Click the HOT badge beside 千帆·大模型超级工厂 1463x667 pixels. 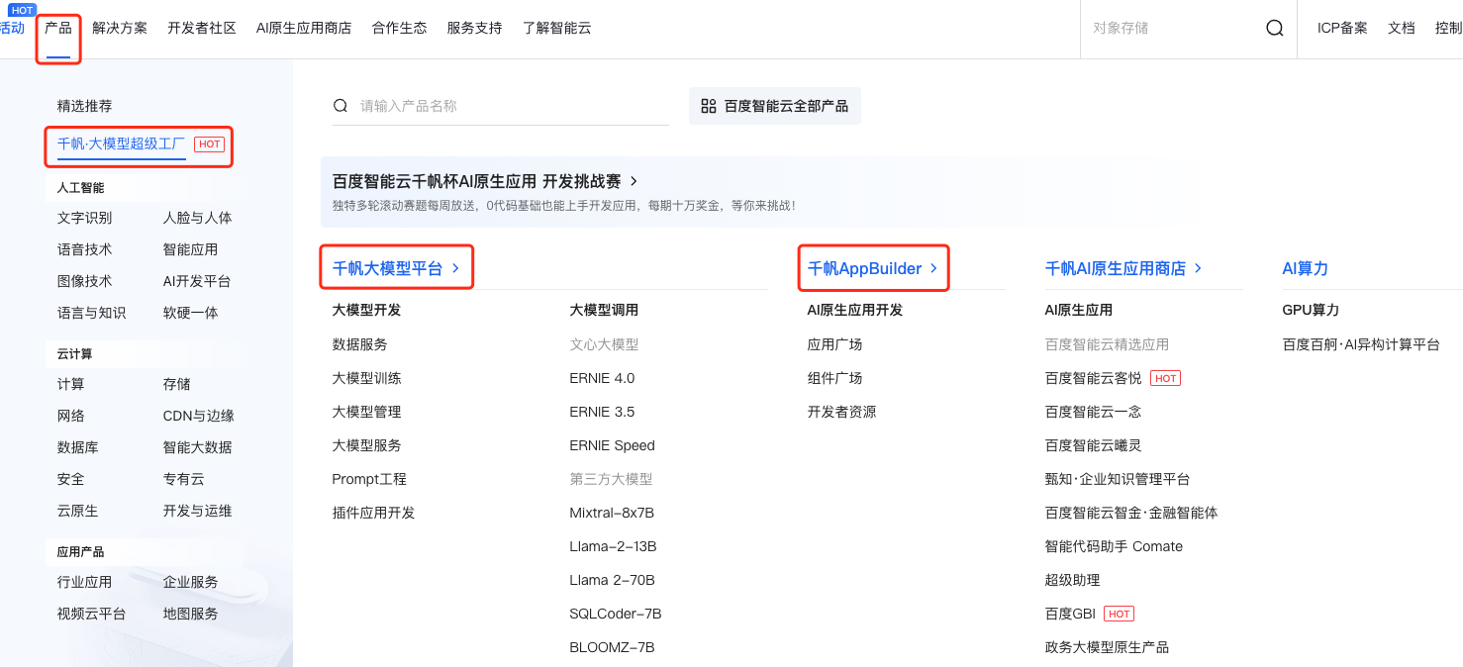click(x=209, y=143)
